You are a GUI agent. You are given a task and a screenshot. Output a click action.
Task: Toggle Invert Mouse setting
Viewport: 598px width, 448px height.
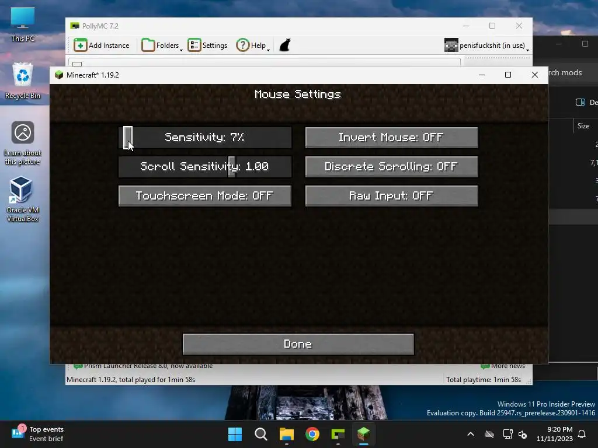(392, 138)
